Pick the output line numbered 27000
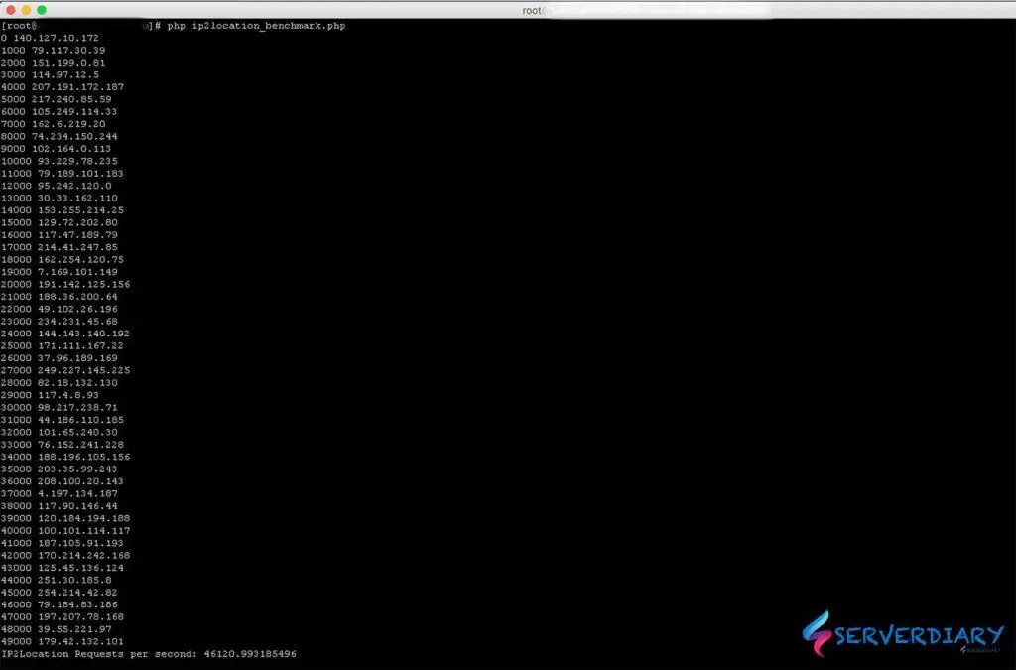Screen dimensions: 1016x670 pyautogui.click(x=65, y=370)
